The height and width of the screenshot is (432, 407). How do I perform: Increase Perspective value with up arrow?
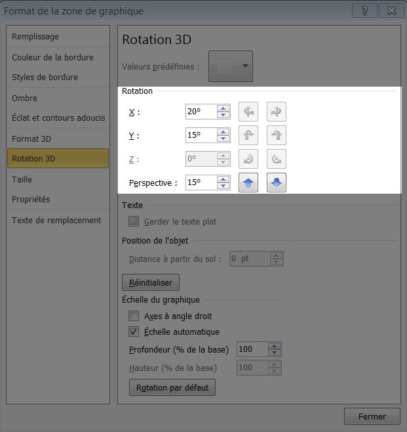click(223, 180)
